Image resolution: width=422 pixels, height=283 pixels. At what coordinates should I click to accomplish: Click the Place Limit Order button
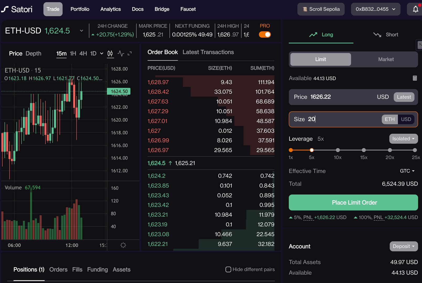coord(353,203)
